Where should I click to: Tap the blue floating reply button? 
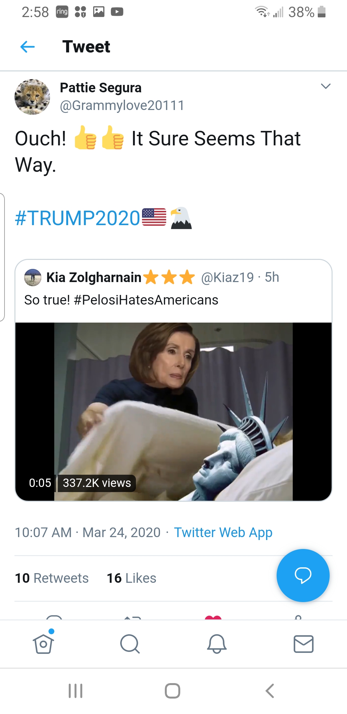pyautogui.click(x=303, y=575)
